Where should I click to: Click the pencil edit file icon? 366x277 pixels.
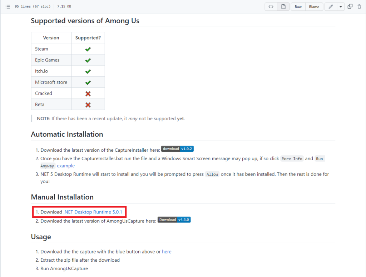pyautogui.click(x=331, y=6)
